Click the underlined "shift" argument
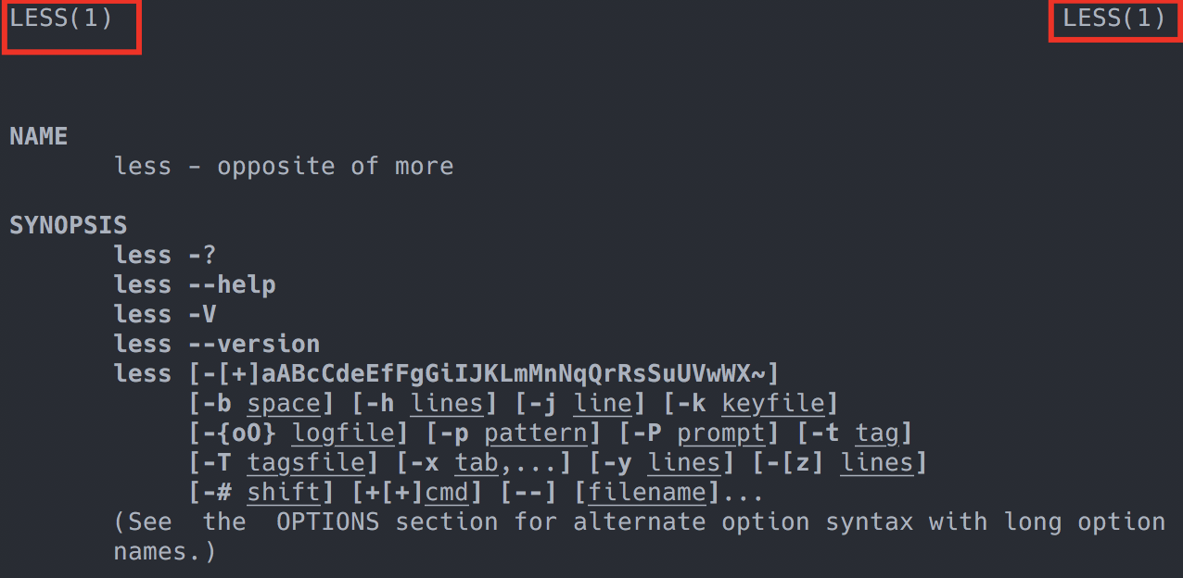 [284, 493]
